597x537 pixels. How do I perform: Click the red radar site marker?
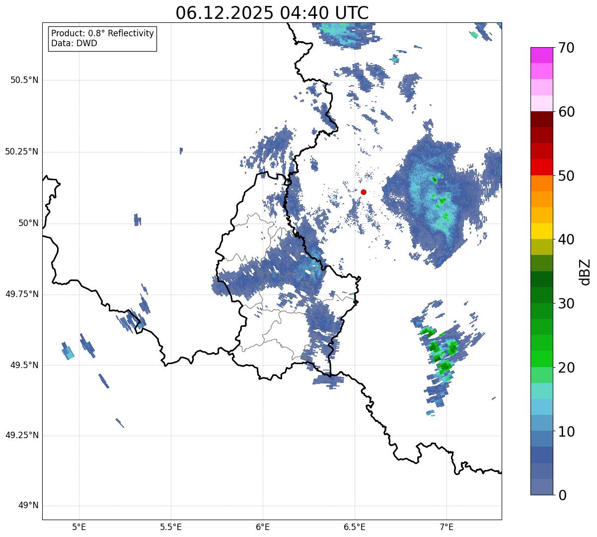coord(364,192)
